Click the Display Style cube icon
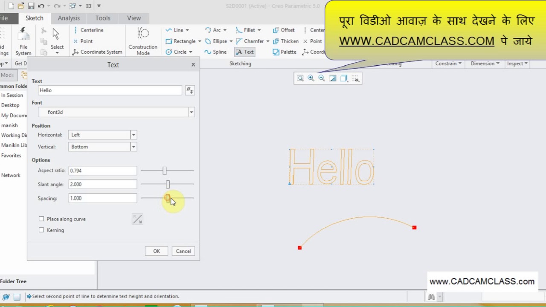 344,78
